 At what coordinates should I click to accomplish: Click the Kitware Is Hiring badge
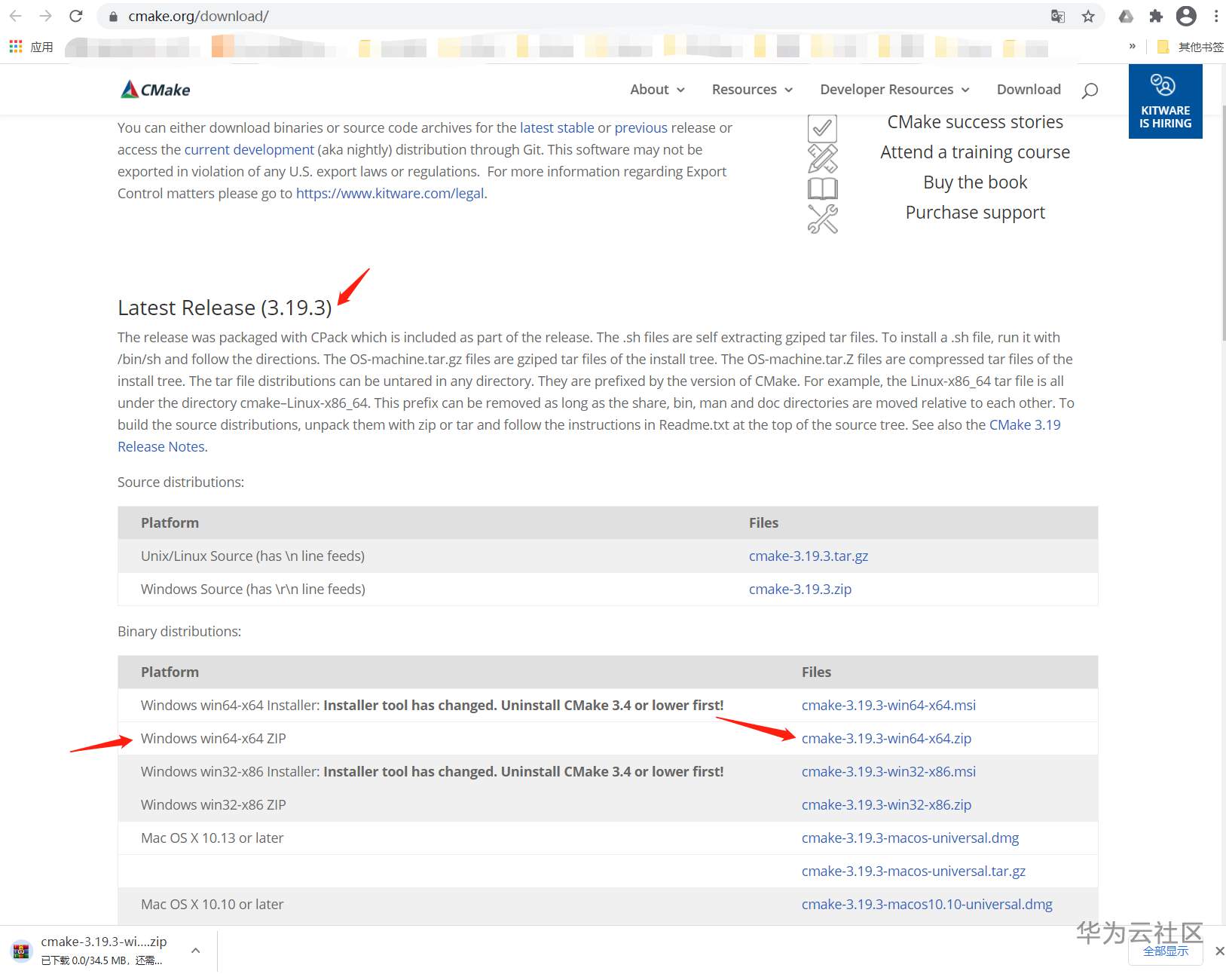coord(1165,102)
